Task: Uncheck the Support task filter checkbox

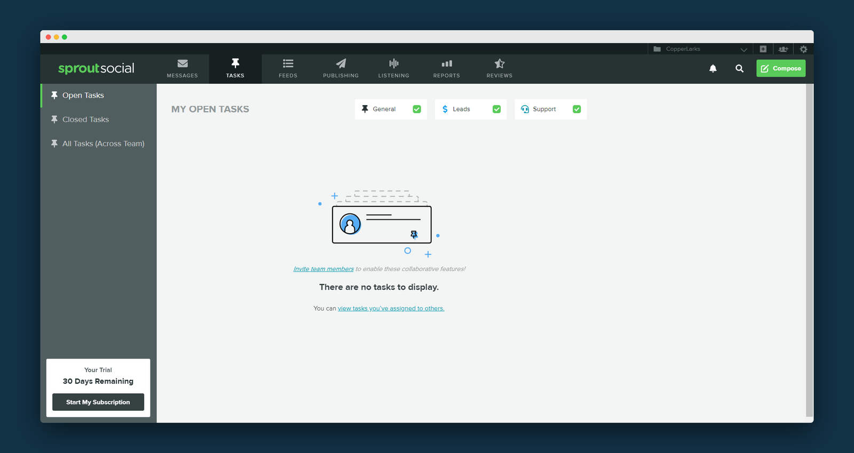Action: [x=576, y=109]
